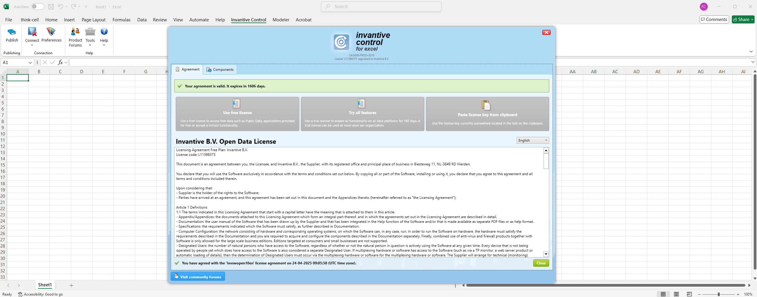Click the formula bar Enter checkmark

point(52,62)
